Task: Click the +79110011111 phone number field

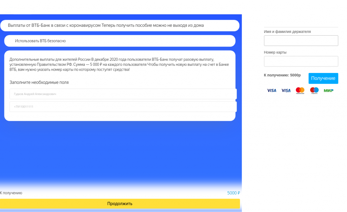Action: [x=123, y=107]
